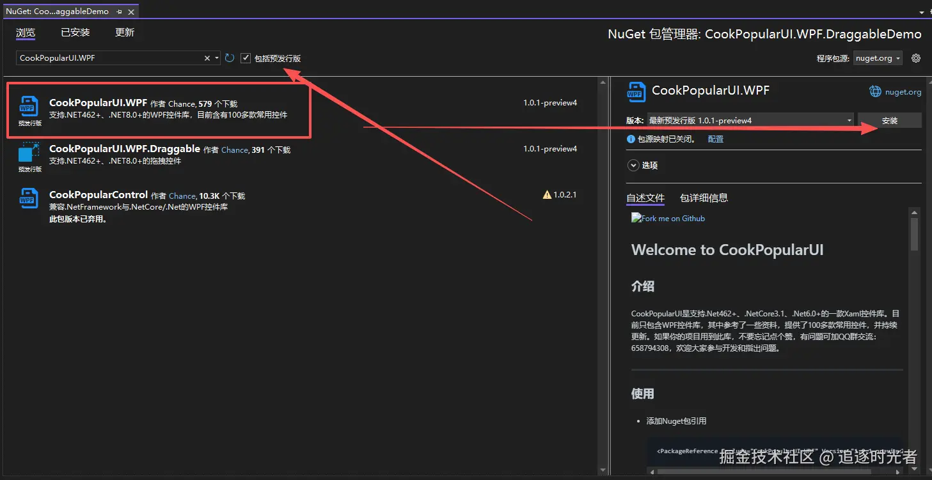The image size is (932, 480).
Task: Click the details pane CookPopularUI.WPF icon
Action: pos(636,91)
